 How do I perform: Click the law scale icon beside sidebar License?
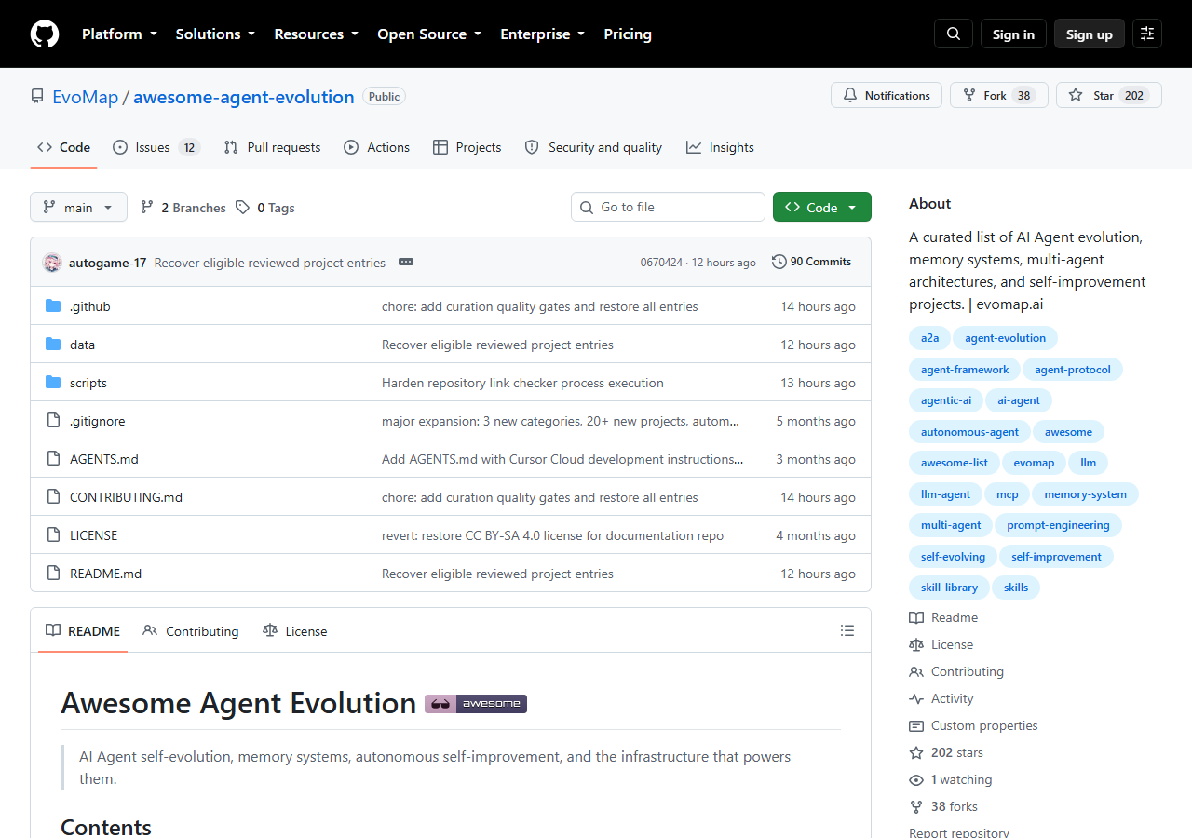coord(916,644)
